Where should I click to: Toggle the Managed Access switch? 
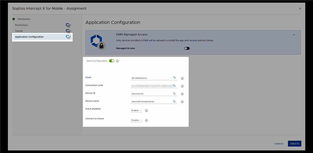pos(187,48)
